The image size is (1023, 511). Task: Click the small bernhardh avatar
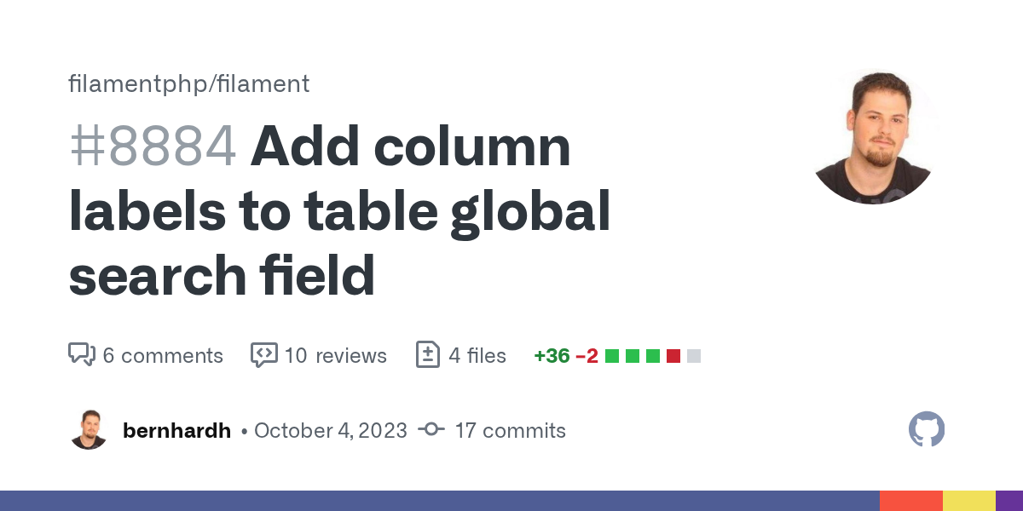coord(88,430)
